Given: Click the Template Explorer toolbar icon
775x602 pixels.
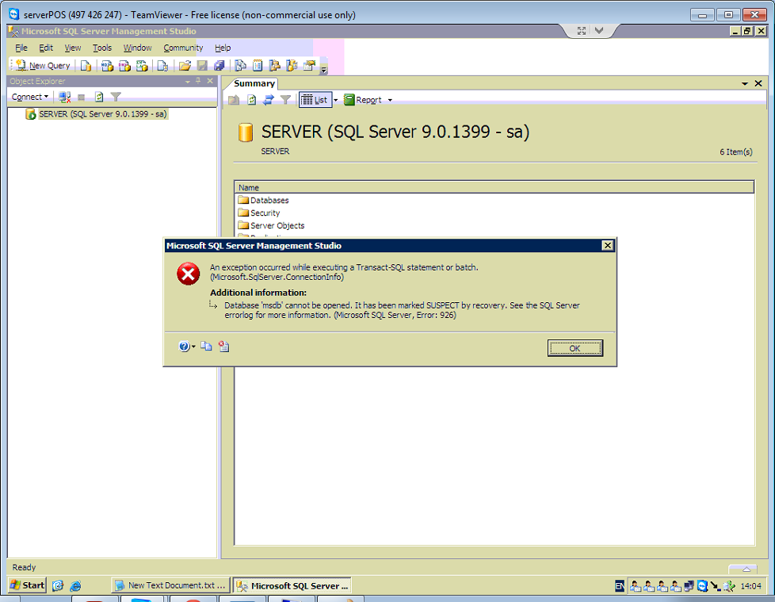Looking at the screenshot, I should [x=292, y=65].
